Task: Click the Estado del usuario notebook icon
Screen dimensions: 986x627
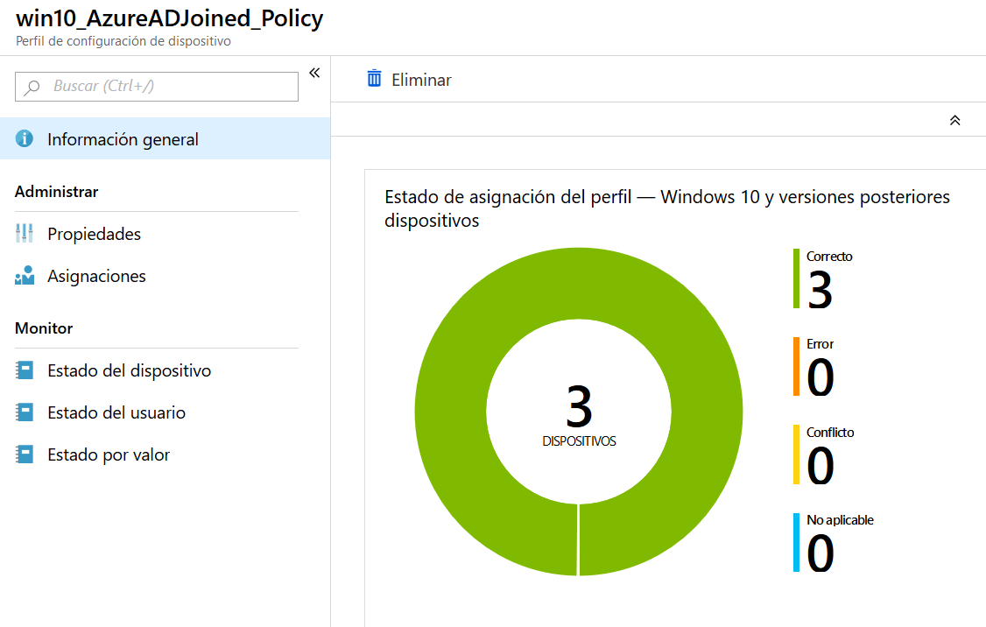Action: [25, 412]
